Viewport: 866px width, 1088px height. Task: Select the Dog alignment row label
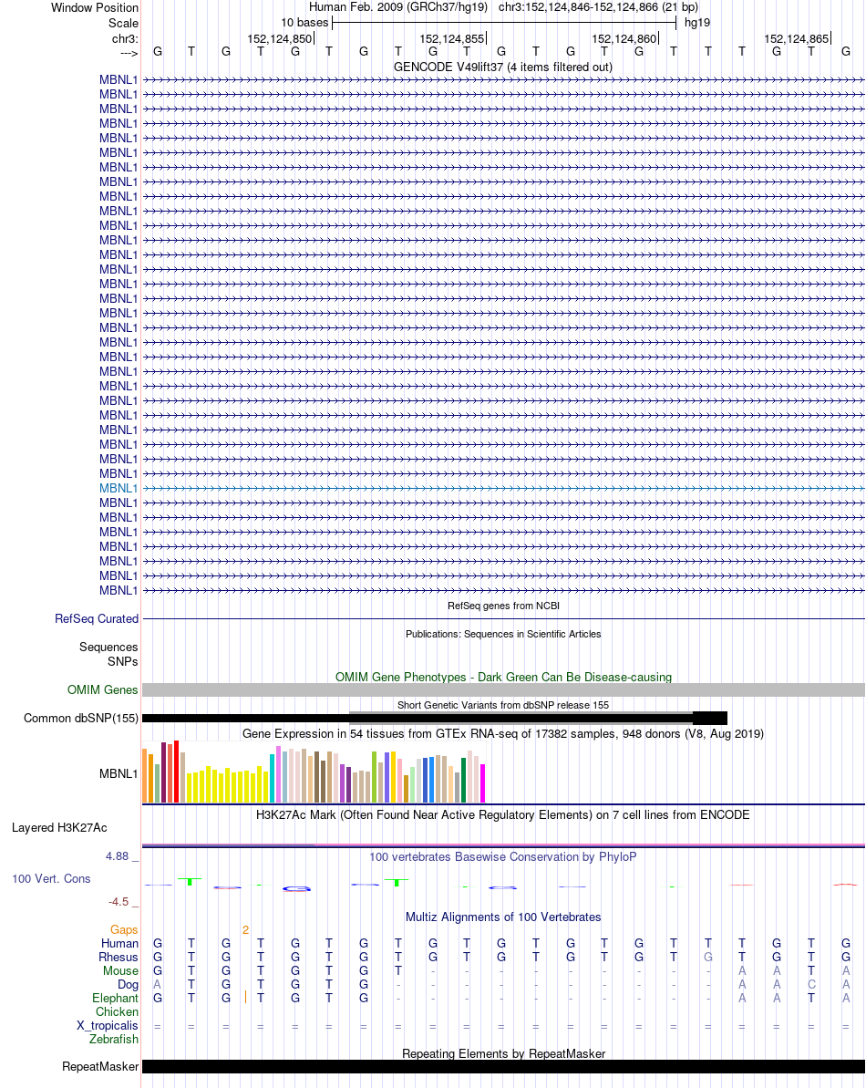(128, 984)
